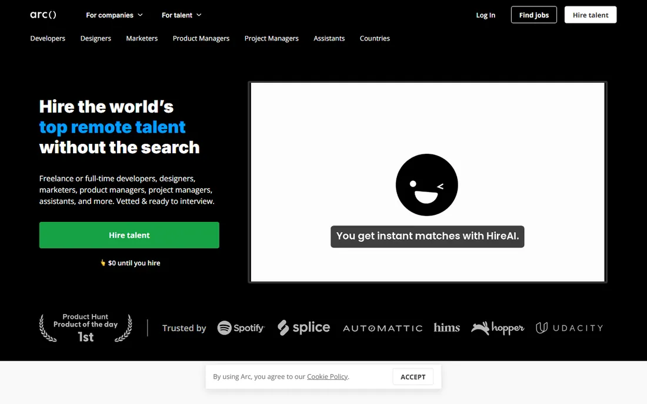
Task: Click the Hopper logo
Action: click(498, 328)
